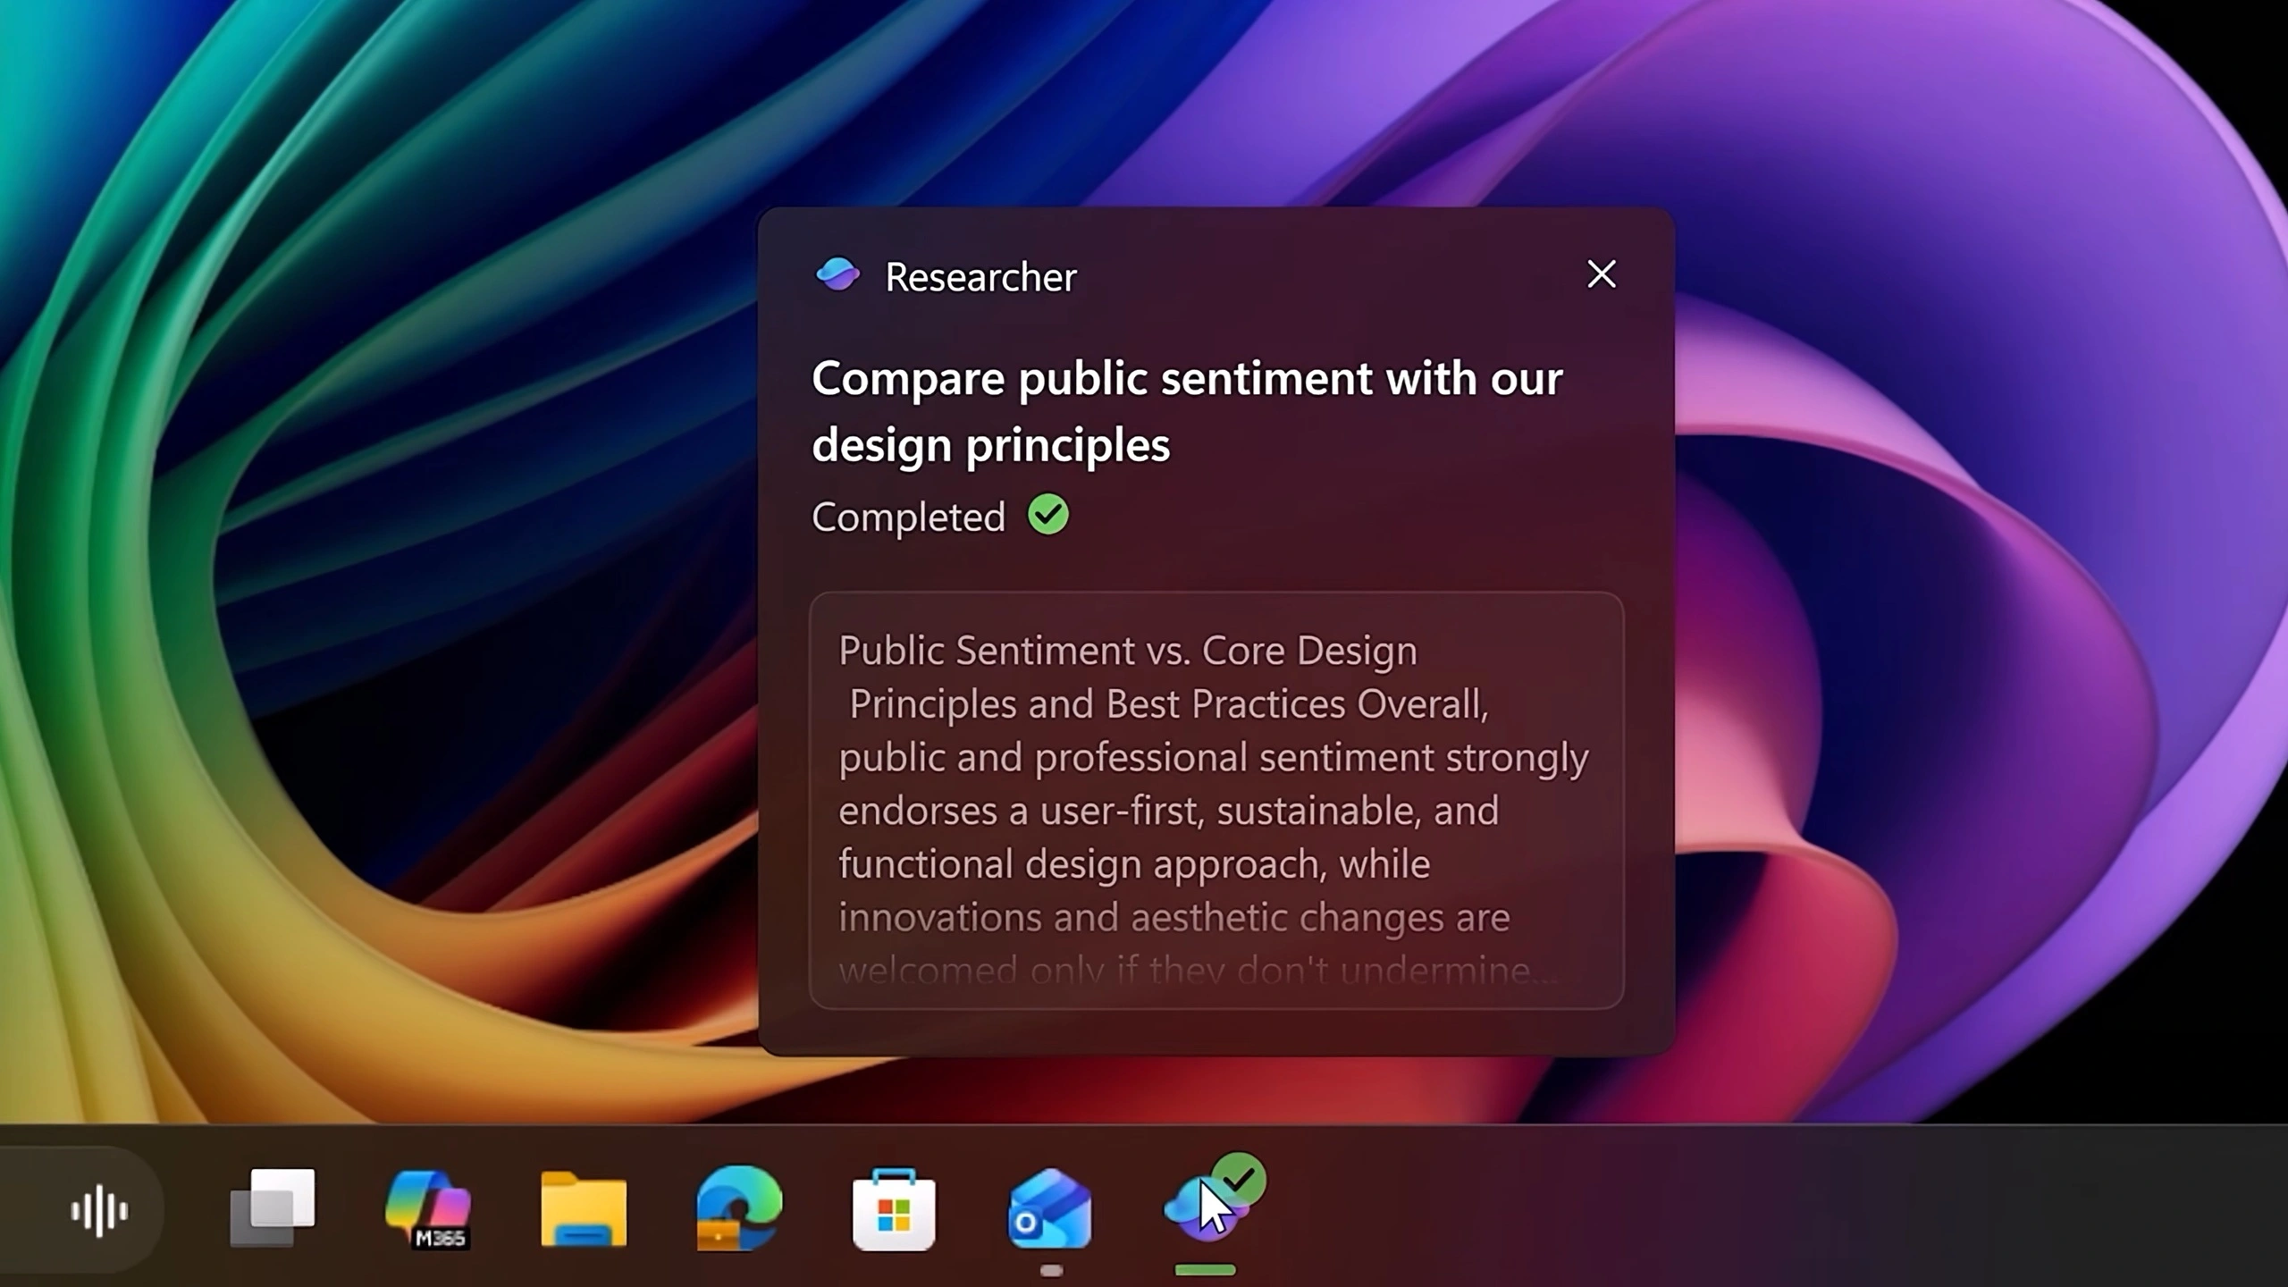Click the green Completed checkmark in the popup
This screenshot has width=2288, height=1287.
pos(1047,515)
